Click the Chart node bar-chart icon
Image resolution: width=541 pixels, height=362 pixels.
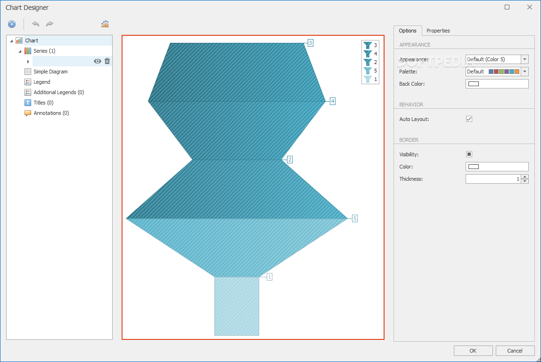(19, 40)
